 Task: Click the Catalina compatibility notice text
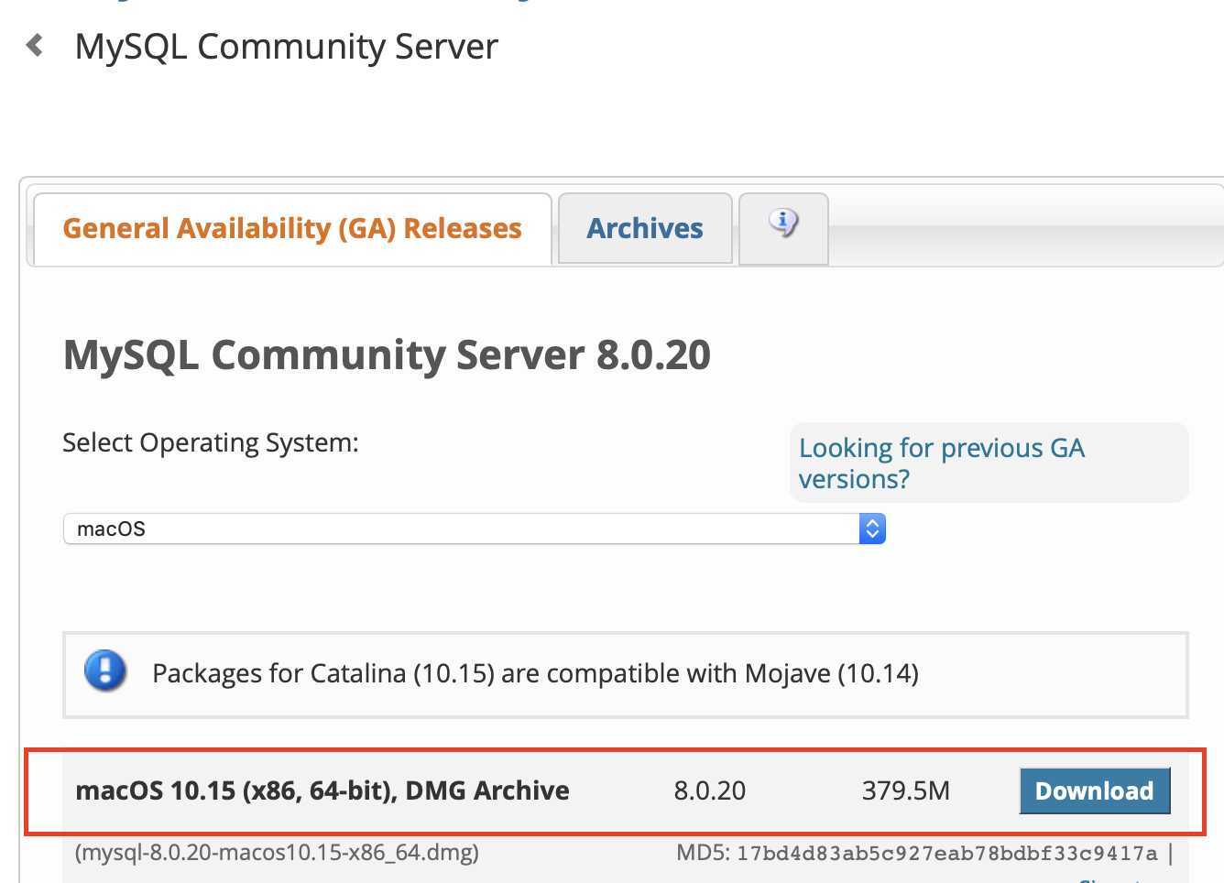[x=535, y=673]
